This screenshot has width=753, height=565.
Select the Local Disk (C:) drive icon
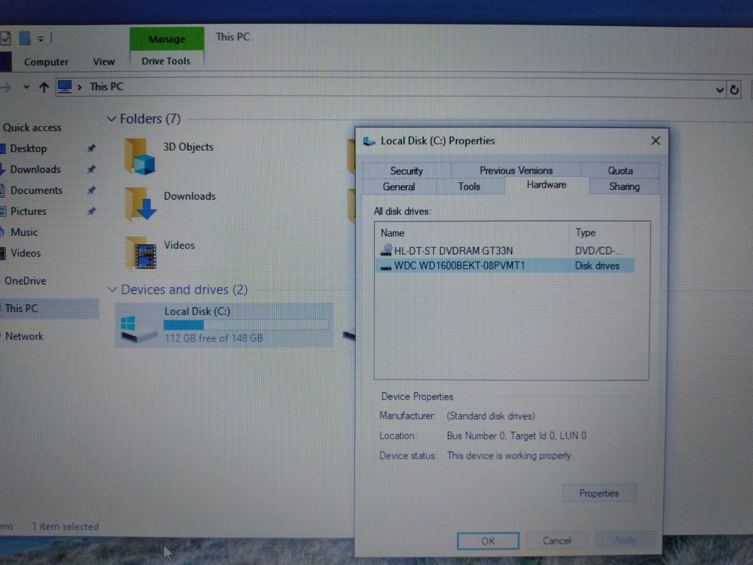(x=138, y=329)
